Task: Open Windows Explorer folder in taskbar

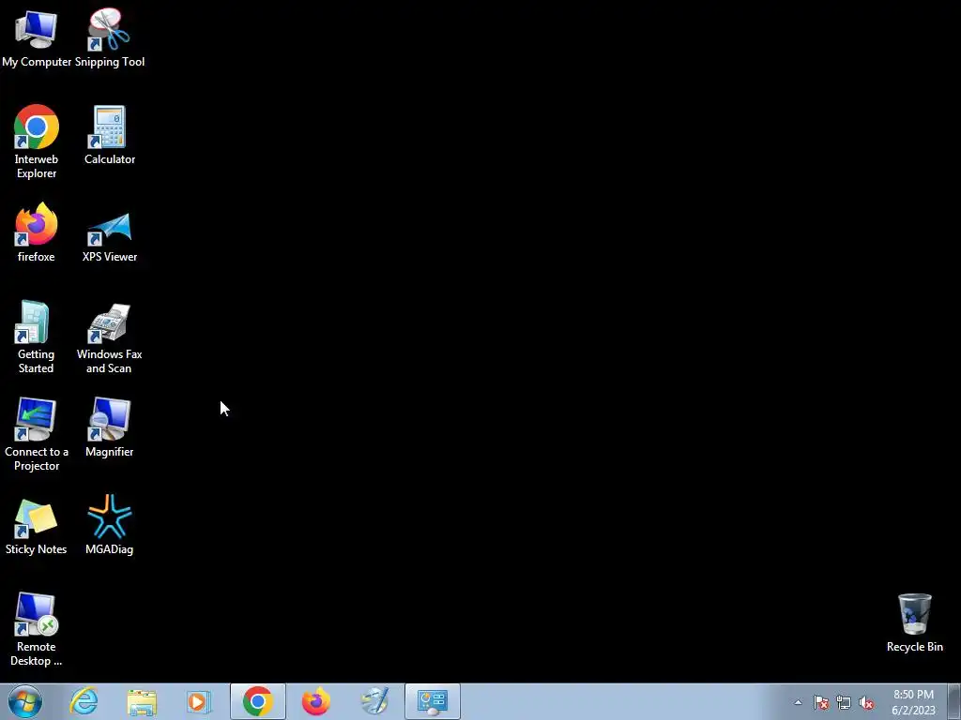Action: coord(142,701)
